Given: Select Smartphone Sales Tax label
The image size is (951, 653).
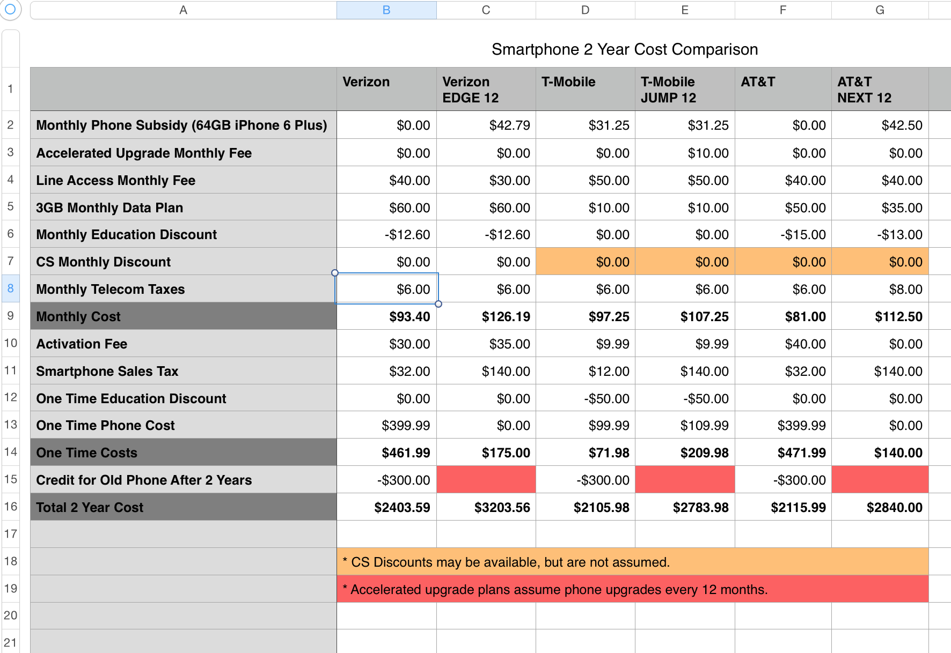Looking at the screenshot, I should 184,371.
